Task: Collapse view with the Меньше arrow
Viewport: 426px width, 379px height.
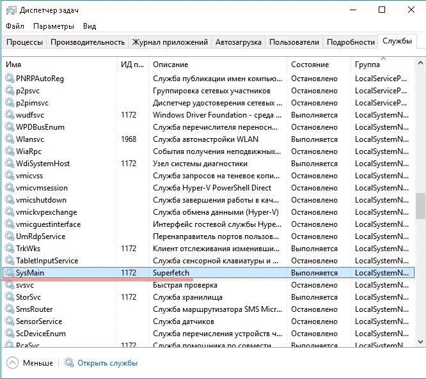Action: (12, 363)
